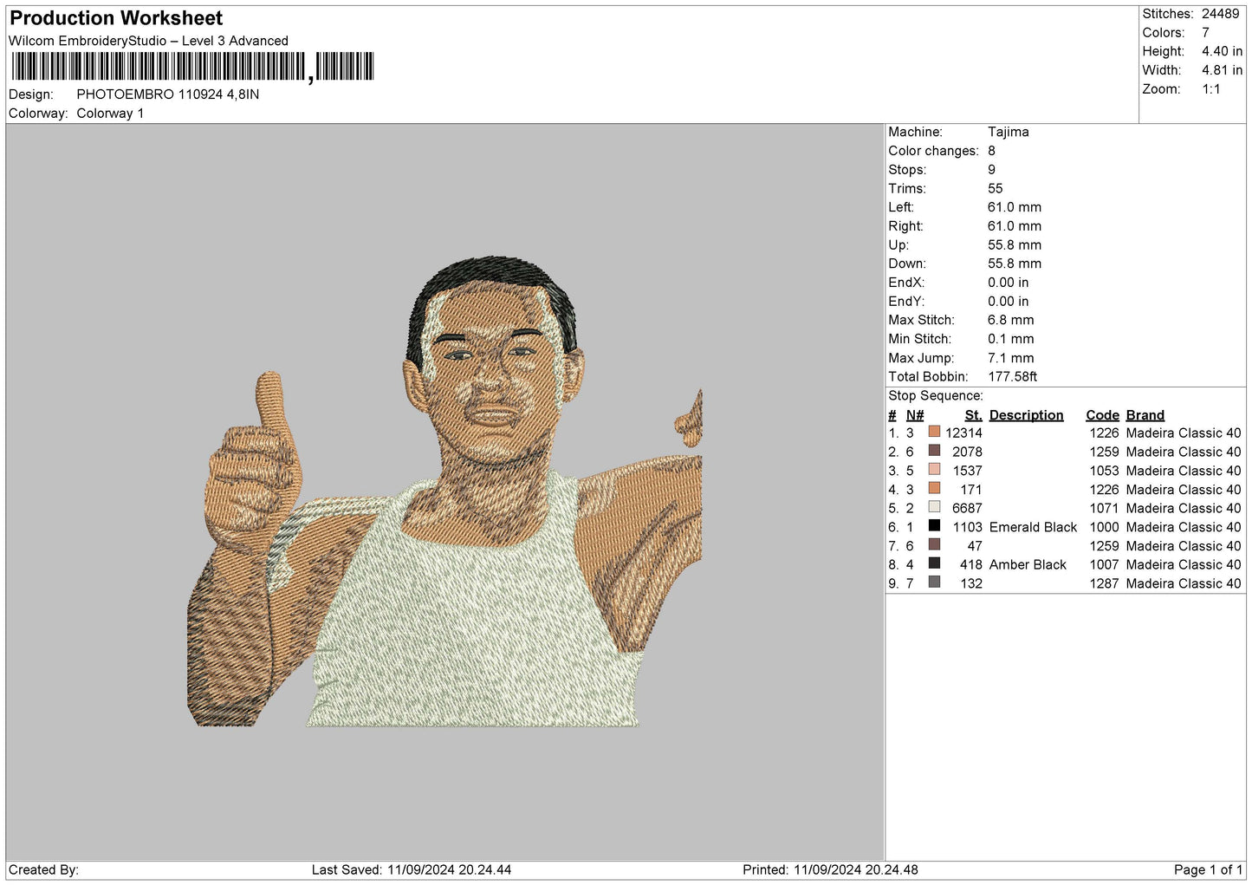Click 'Last Saved: 11/09/2024 20.24.44' footer text

tap(412, 870)
